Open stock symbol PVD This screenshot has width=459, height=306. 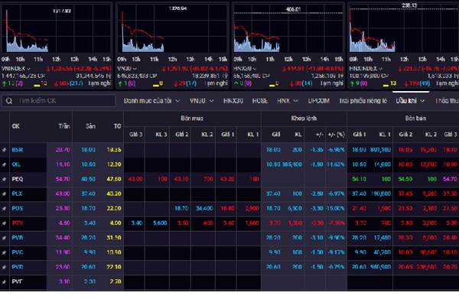[x=18, y=267]
